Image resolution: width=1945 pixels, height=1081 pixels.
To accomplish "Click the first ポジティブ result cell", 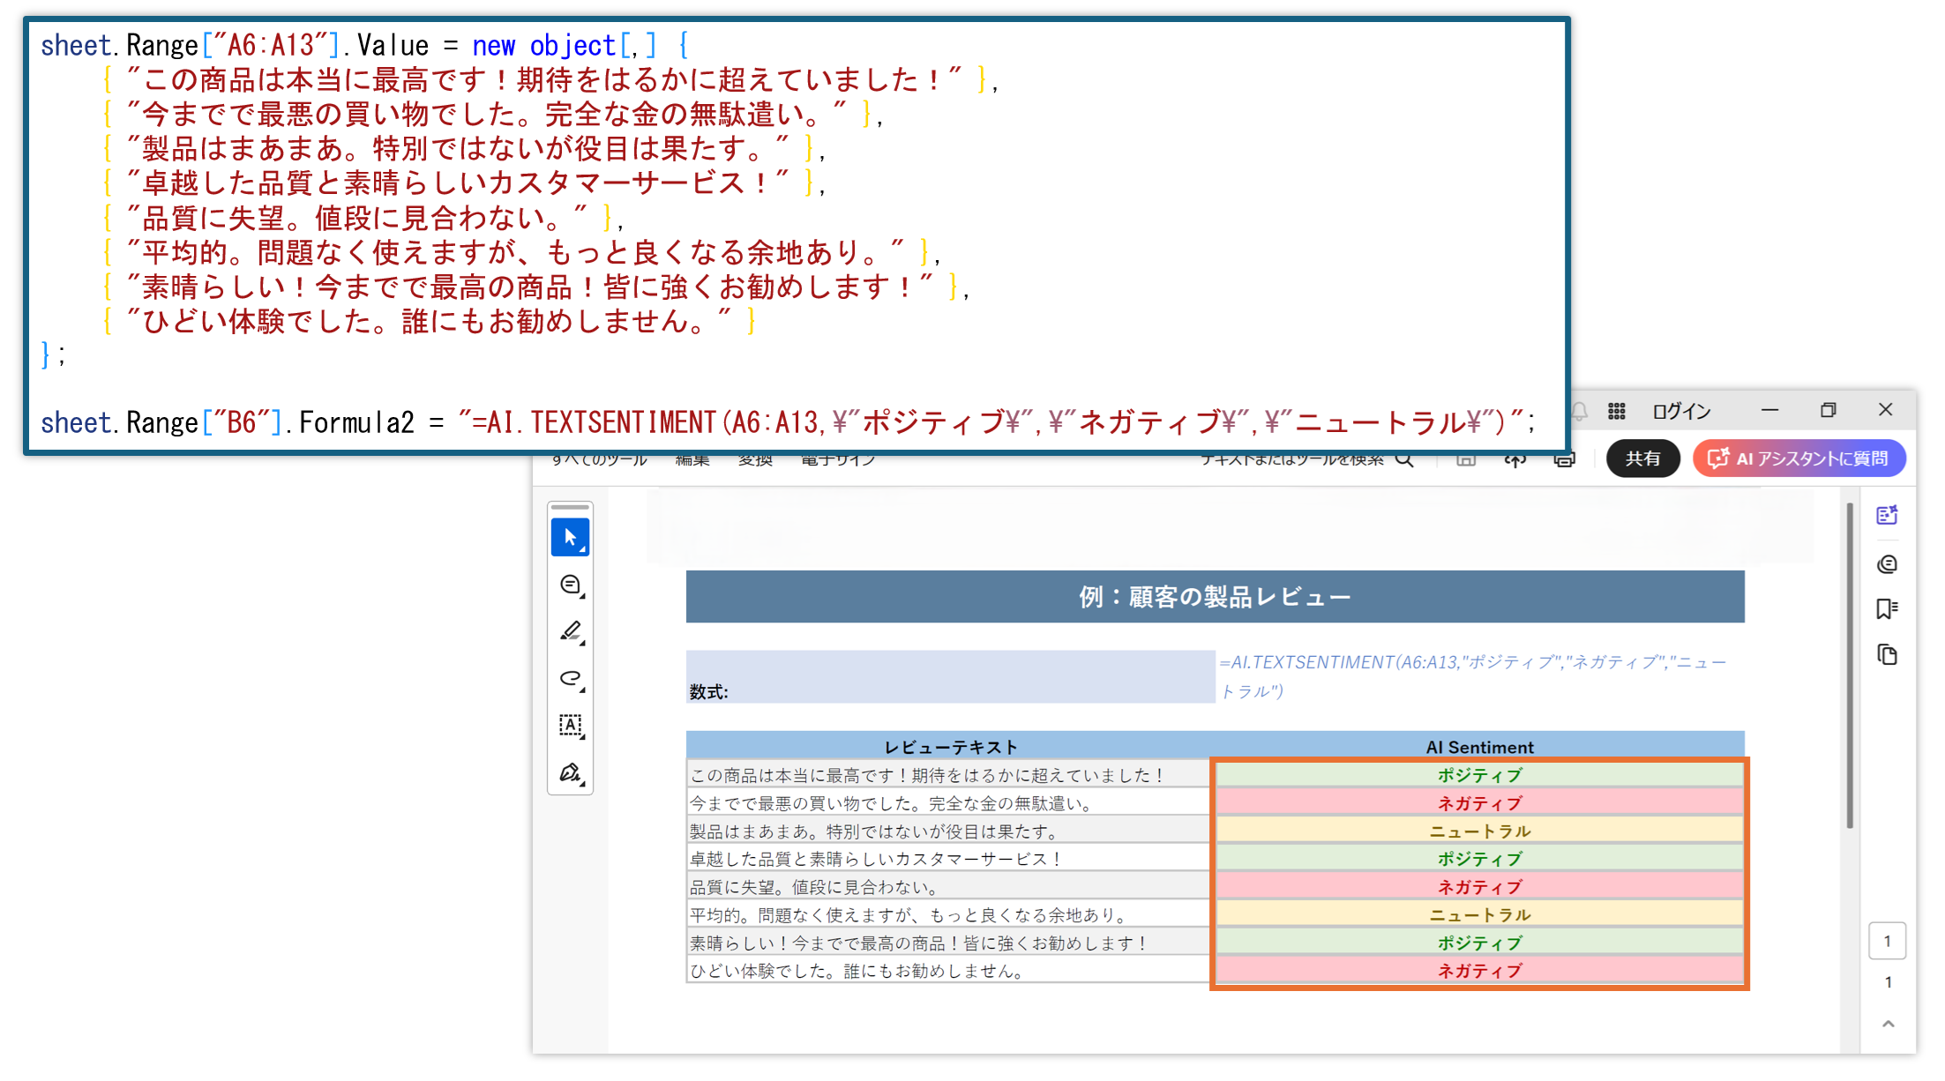I will [x=1479, y=775].
